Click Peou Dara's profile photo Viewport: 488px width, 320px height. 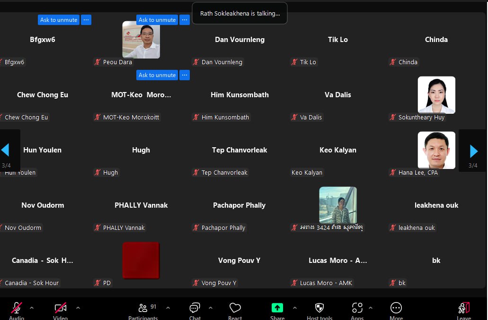coord(141,40)
